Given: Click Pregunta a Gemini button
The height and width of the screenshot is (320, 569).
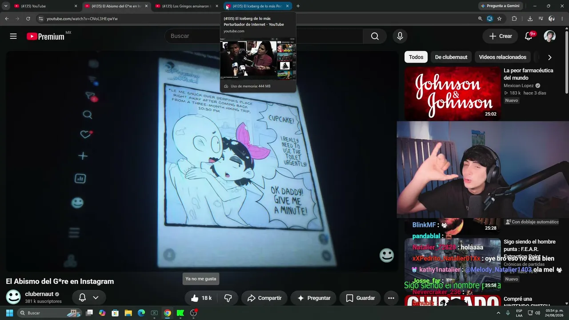Looking at the screenshot, I should (x=500, y=6).
